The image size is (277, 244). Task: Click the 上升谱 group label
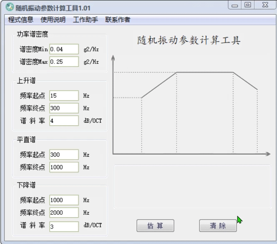[x=26, y=81]
